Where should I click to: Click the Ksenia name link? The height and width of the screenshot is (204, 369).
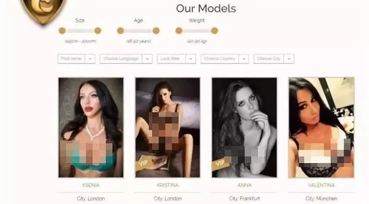pos(91,185)
